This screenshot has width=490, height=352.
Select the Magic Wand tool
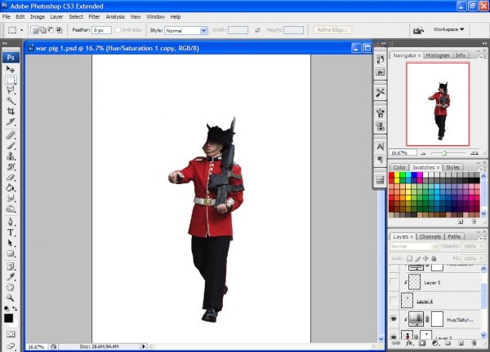point(11,101)
